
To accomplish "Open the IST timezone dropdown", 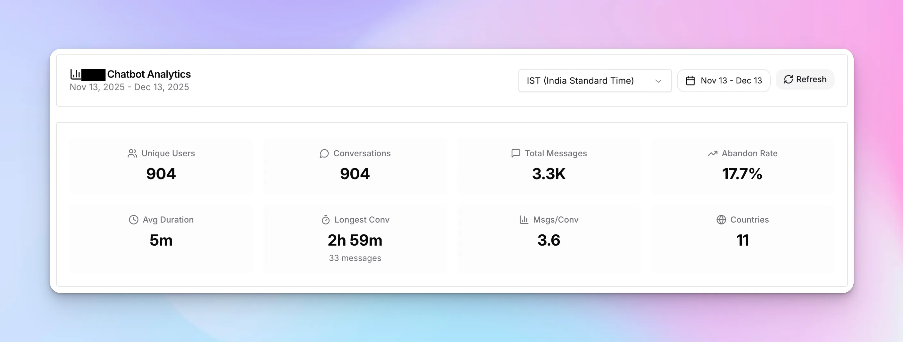I will 594,81.
